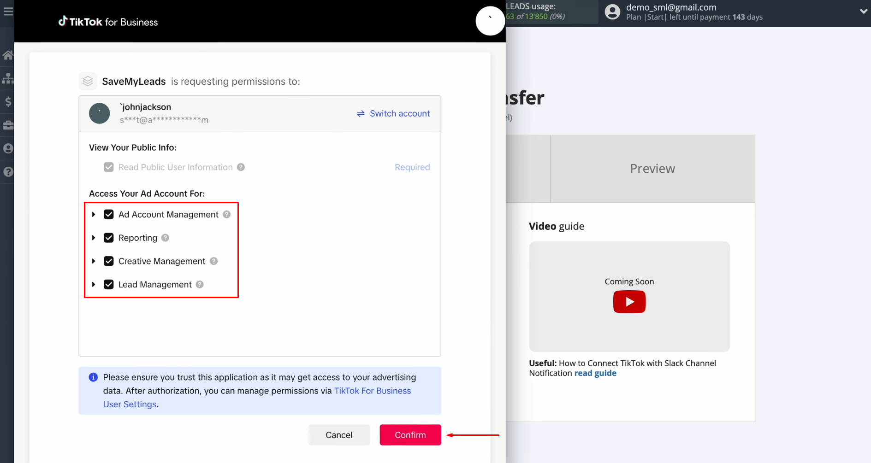Go to the home icon in sidebar
The image size is (871, 463).
tap(8, 55)
